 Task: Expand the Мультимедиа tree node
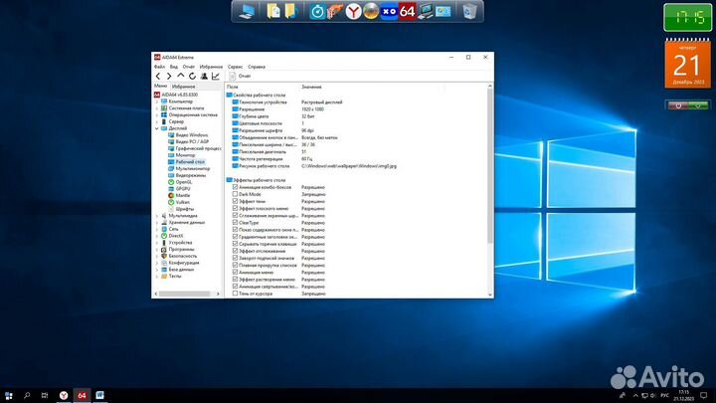click(x=157, y=216)
